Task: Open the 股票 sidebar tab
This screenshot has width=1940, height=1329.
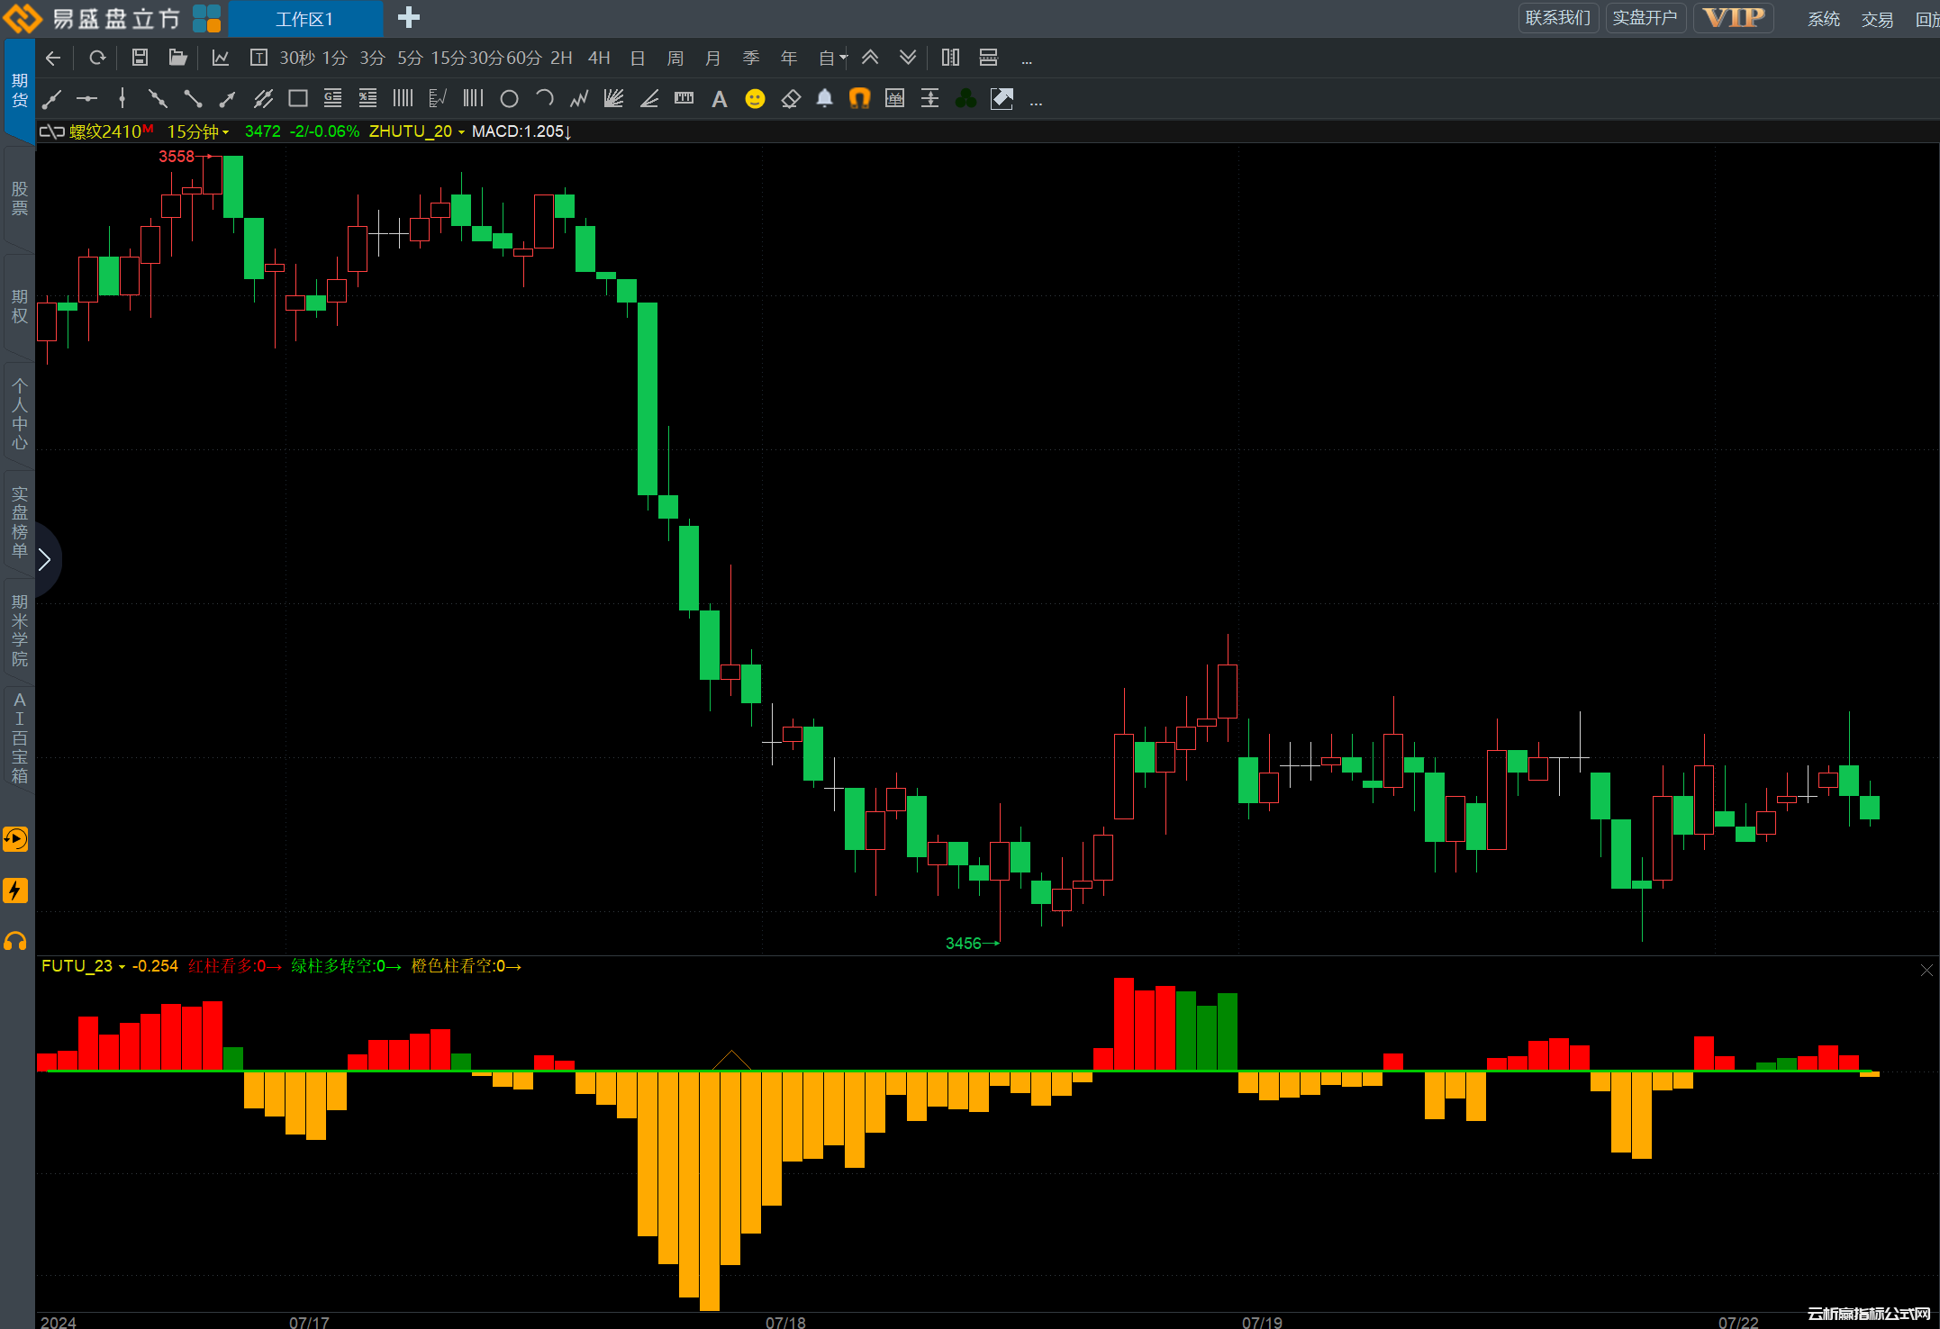Action: 19,198
